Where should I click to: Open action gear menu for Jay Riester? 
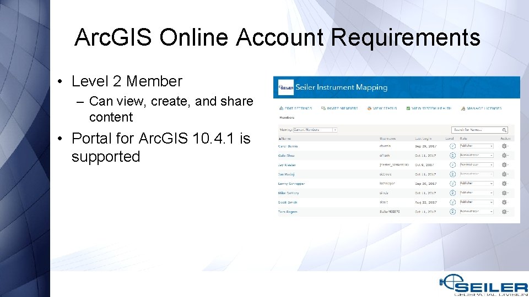505,165
